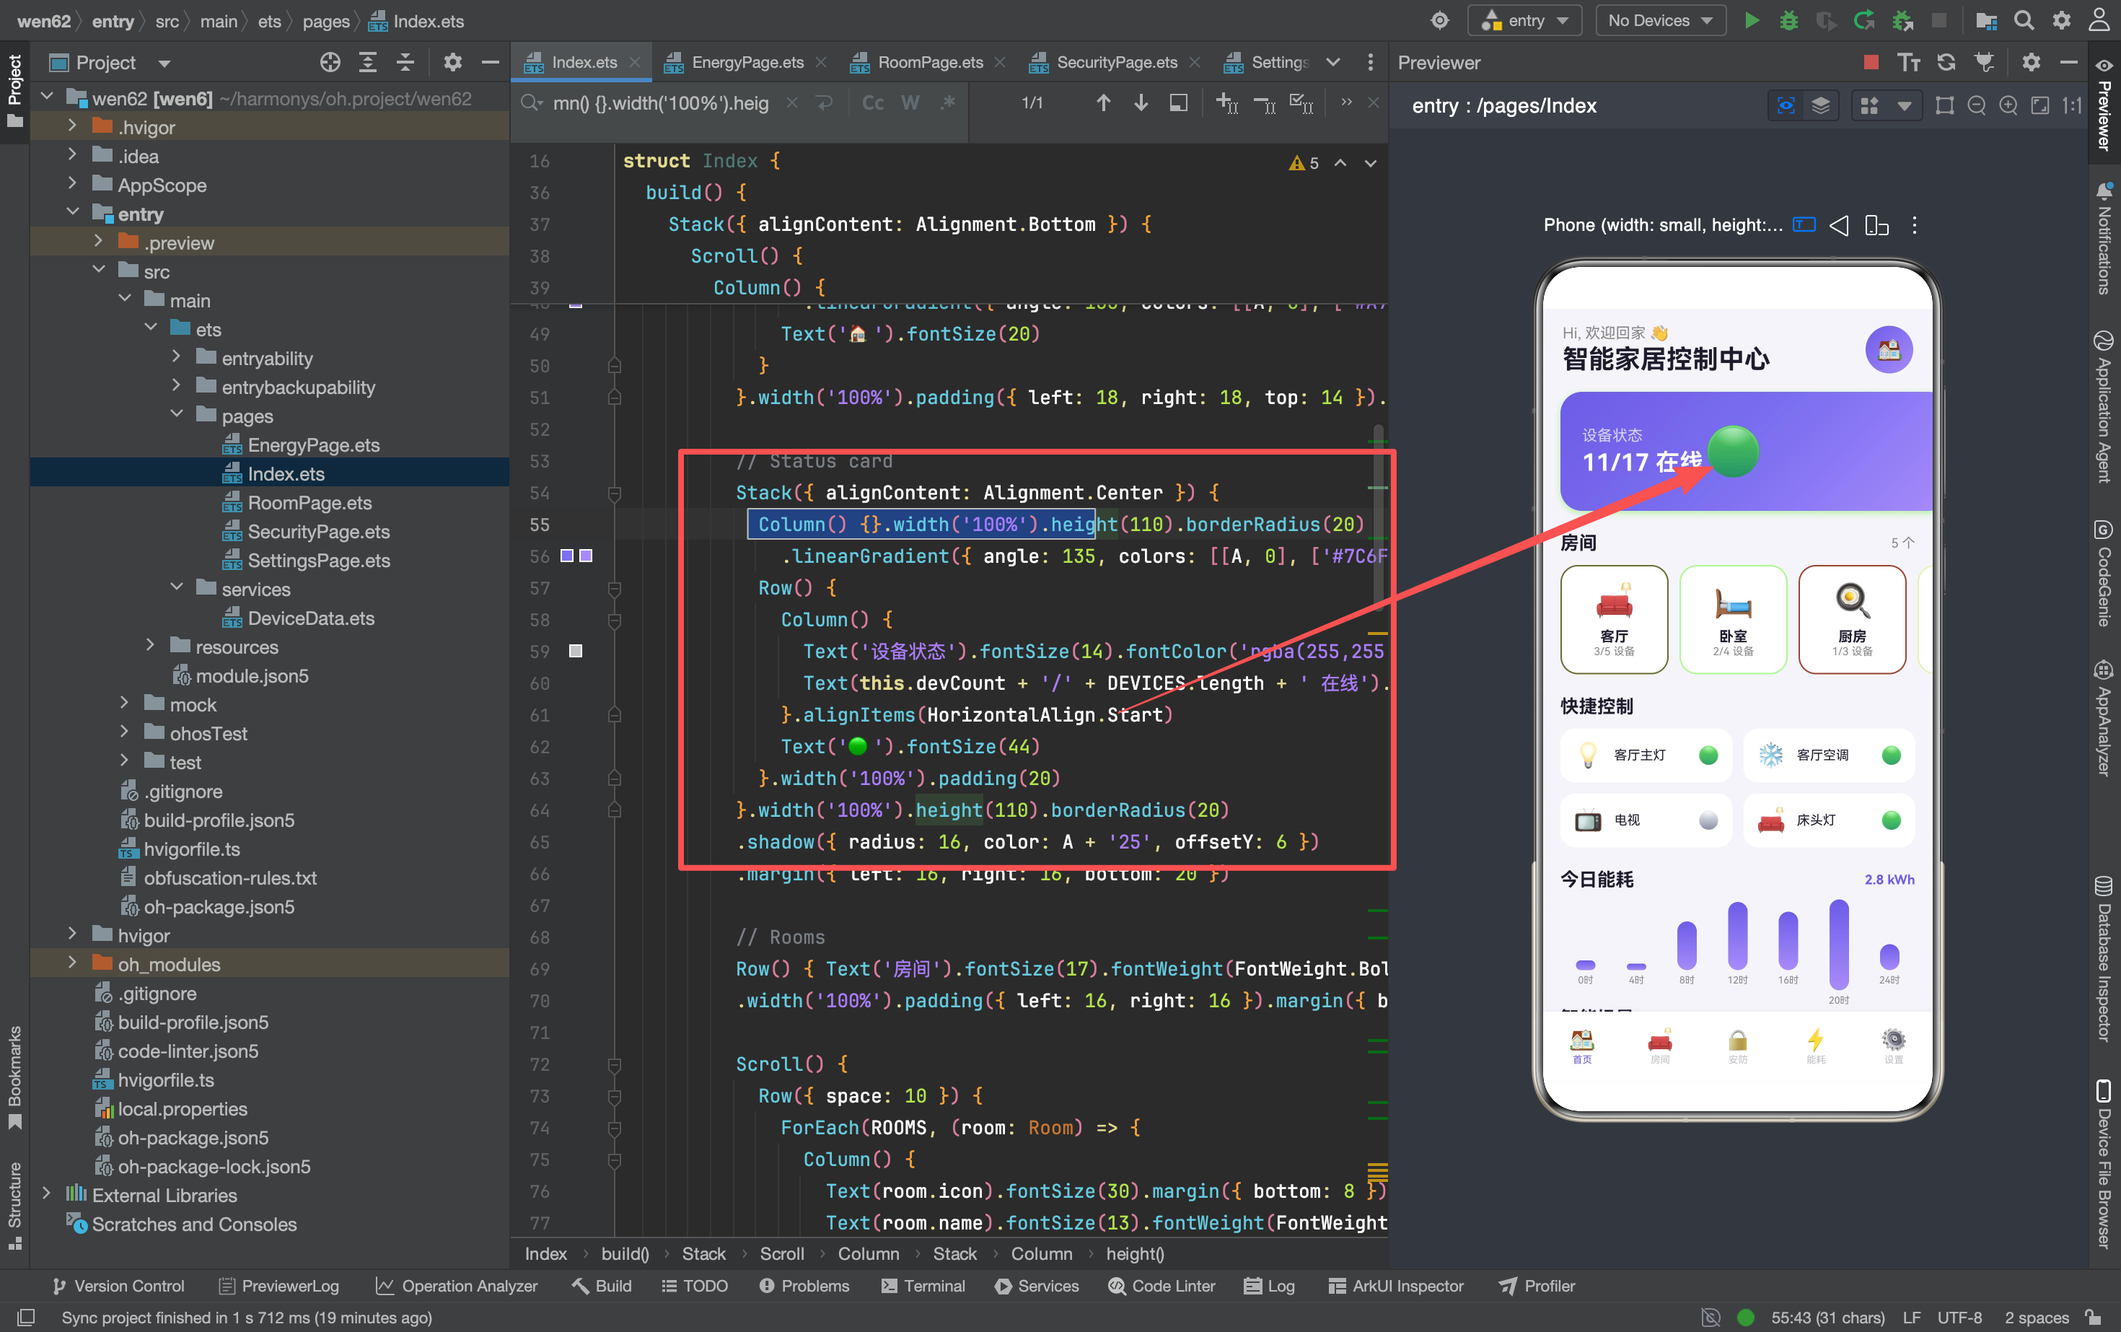Screen dimensions: 2121x1332
Task: Open the Terminal tool window
Action: (923, 1285)
